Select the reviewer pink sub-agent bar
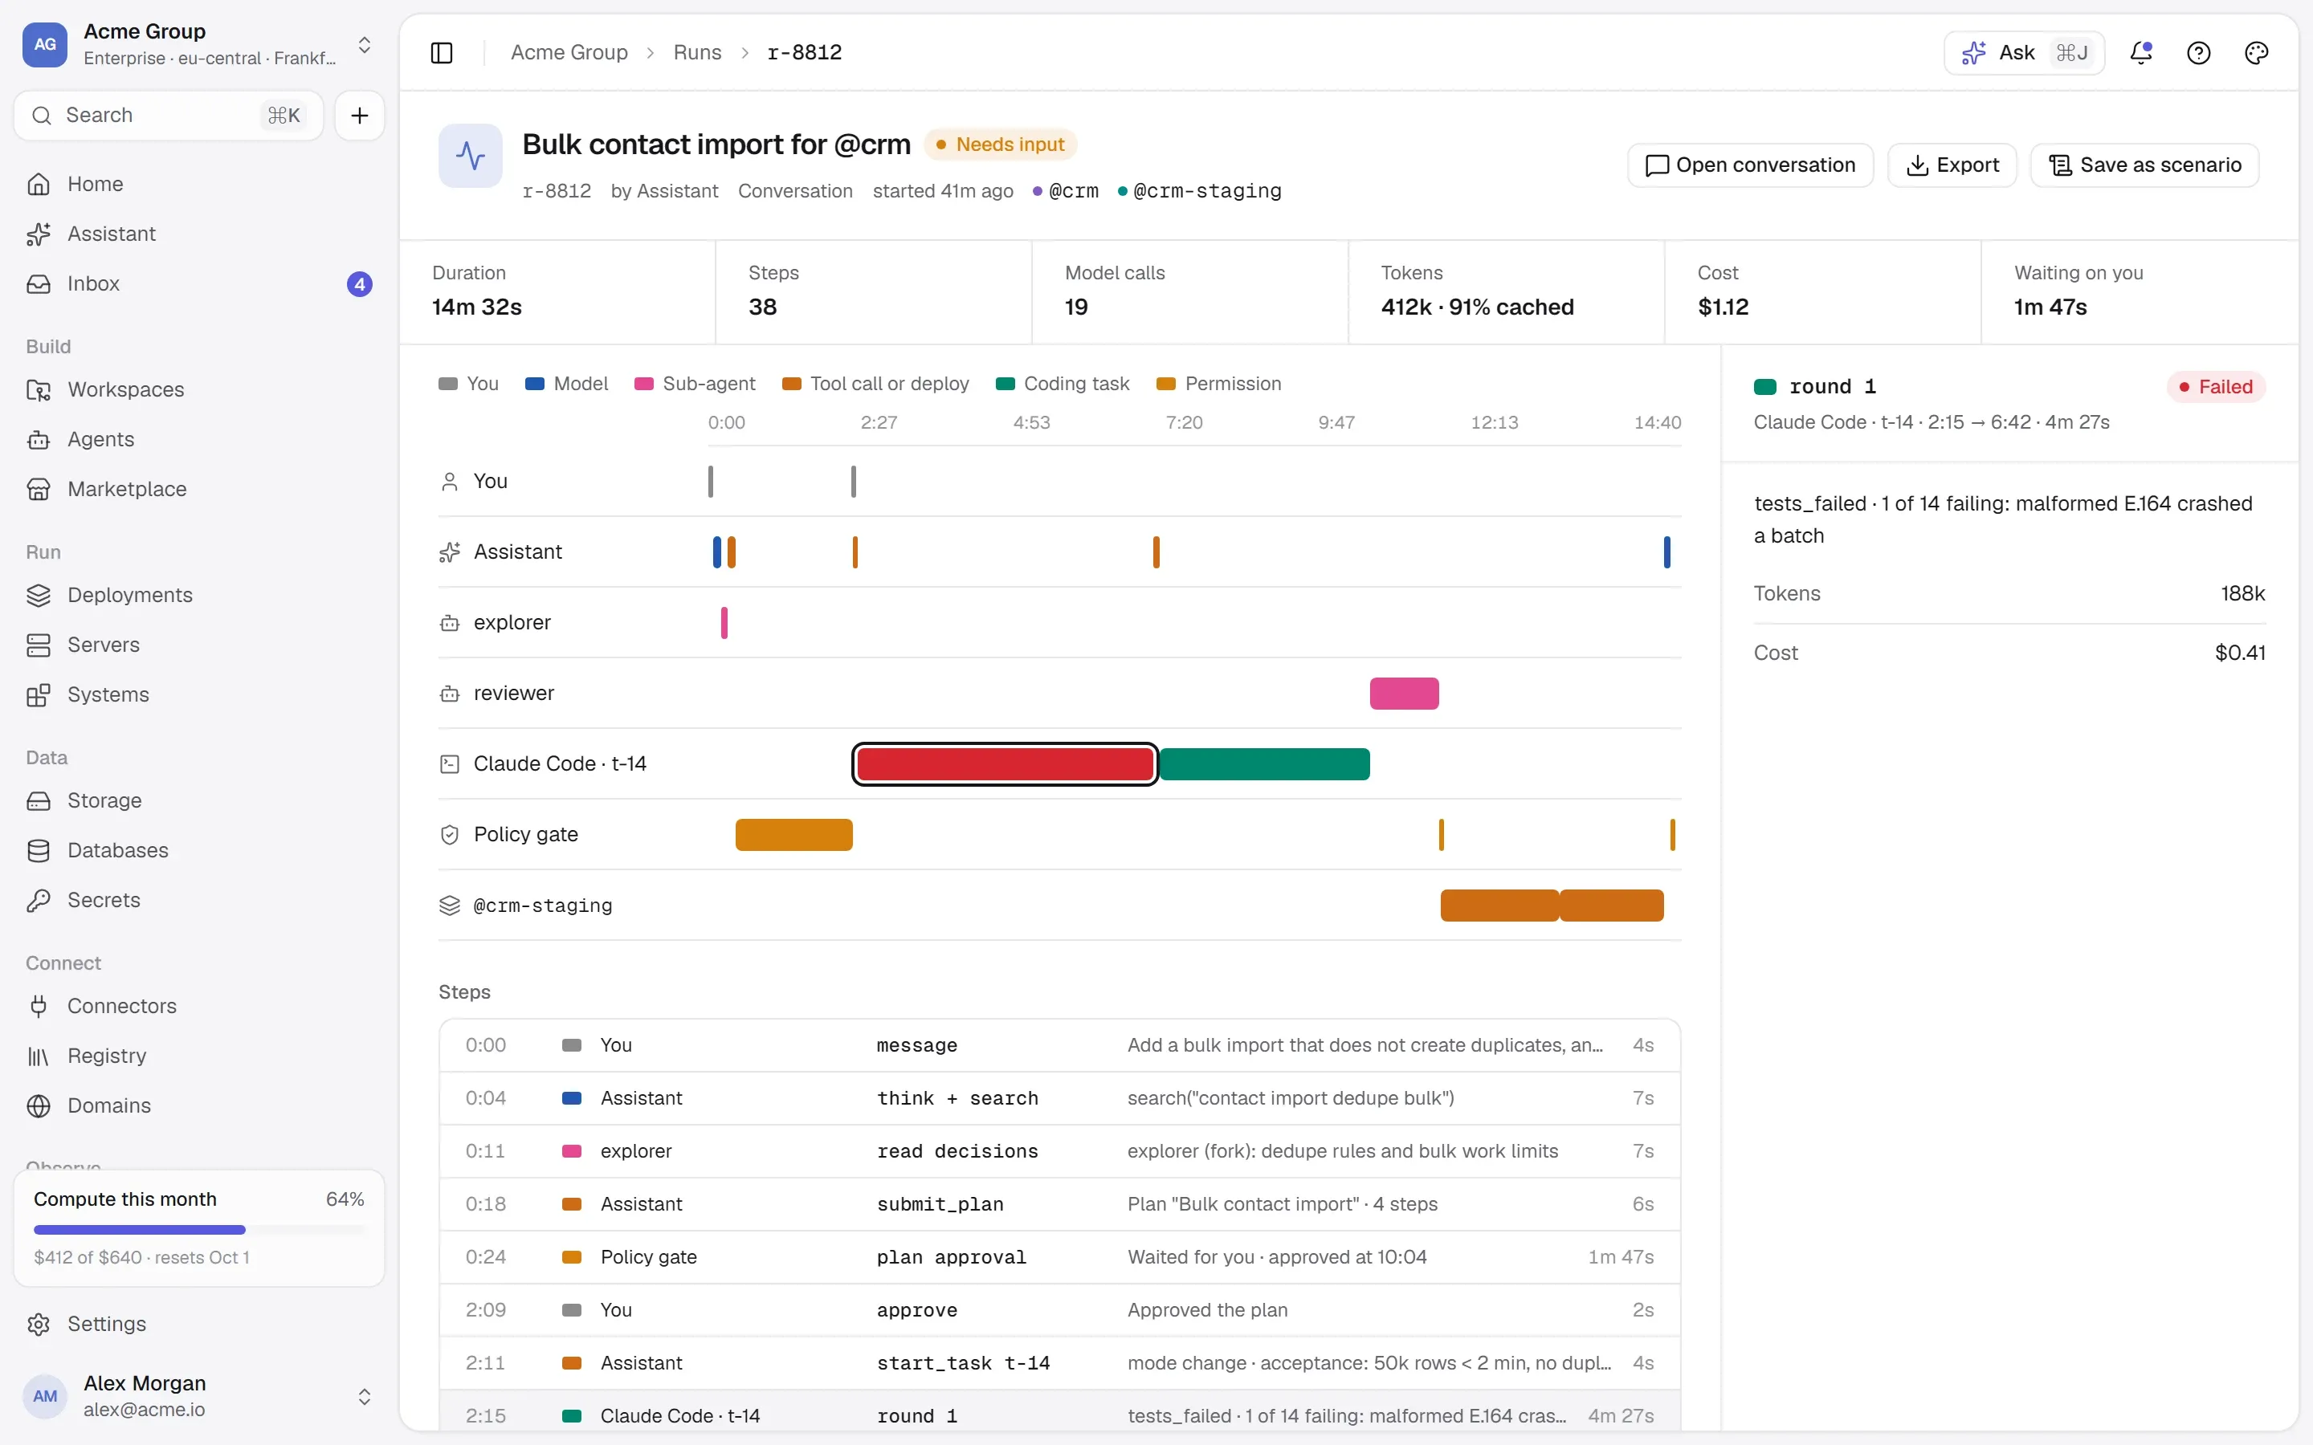Image resolution: width=2313 pixels, height=1445 pixels. 1404,693
